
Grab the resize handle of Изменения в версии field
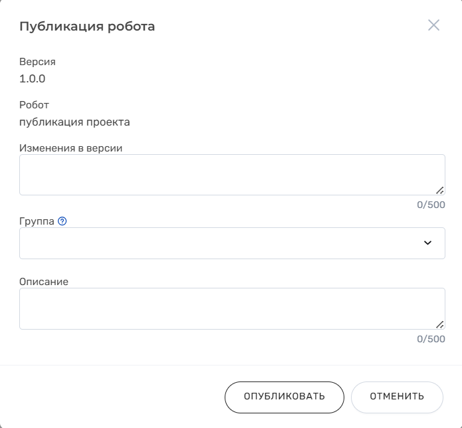click(x=439, y=190)
